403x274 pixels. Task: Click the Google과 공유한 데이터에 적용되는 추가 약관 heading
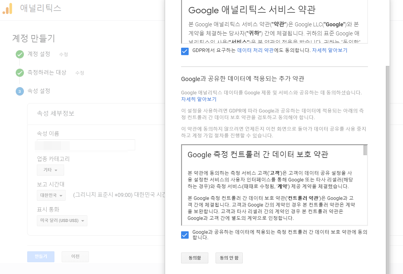(x=242, y=79)
